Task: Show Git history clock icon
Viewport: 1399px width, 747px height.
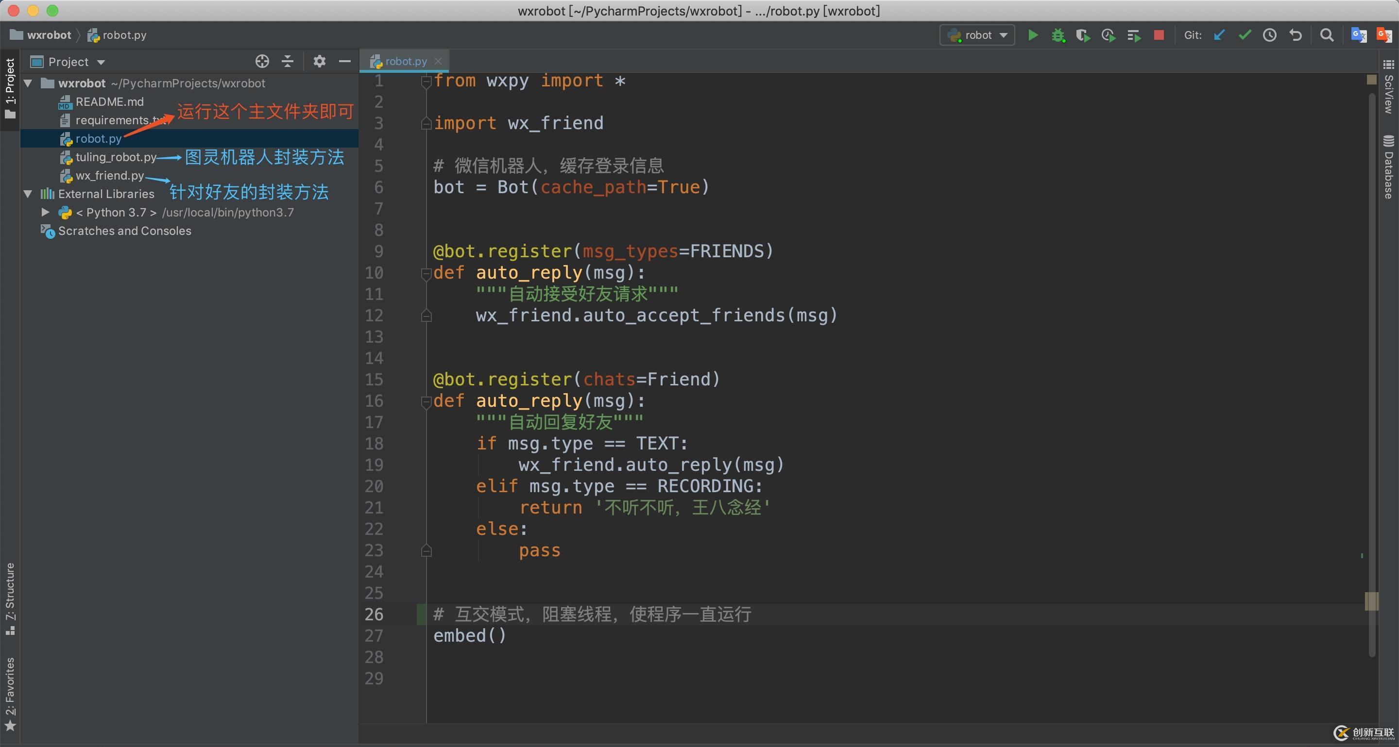Action: (1270, 35)
